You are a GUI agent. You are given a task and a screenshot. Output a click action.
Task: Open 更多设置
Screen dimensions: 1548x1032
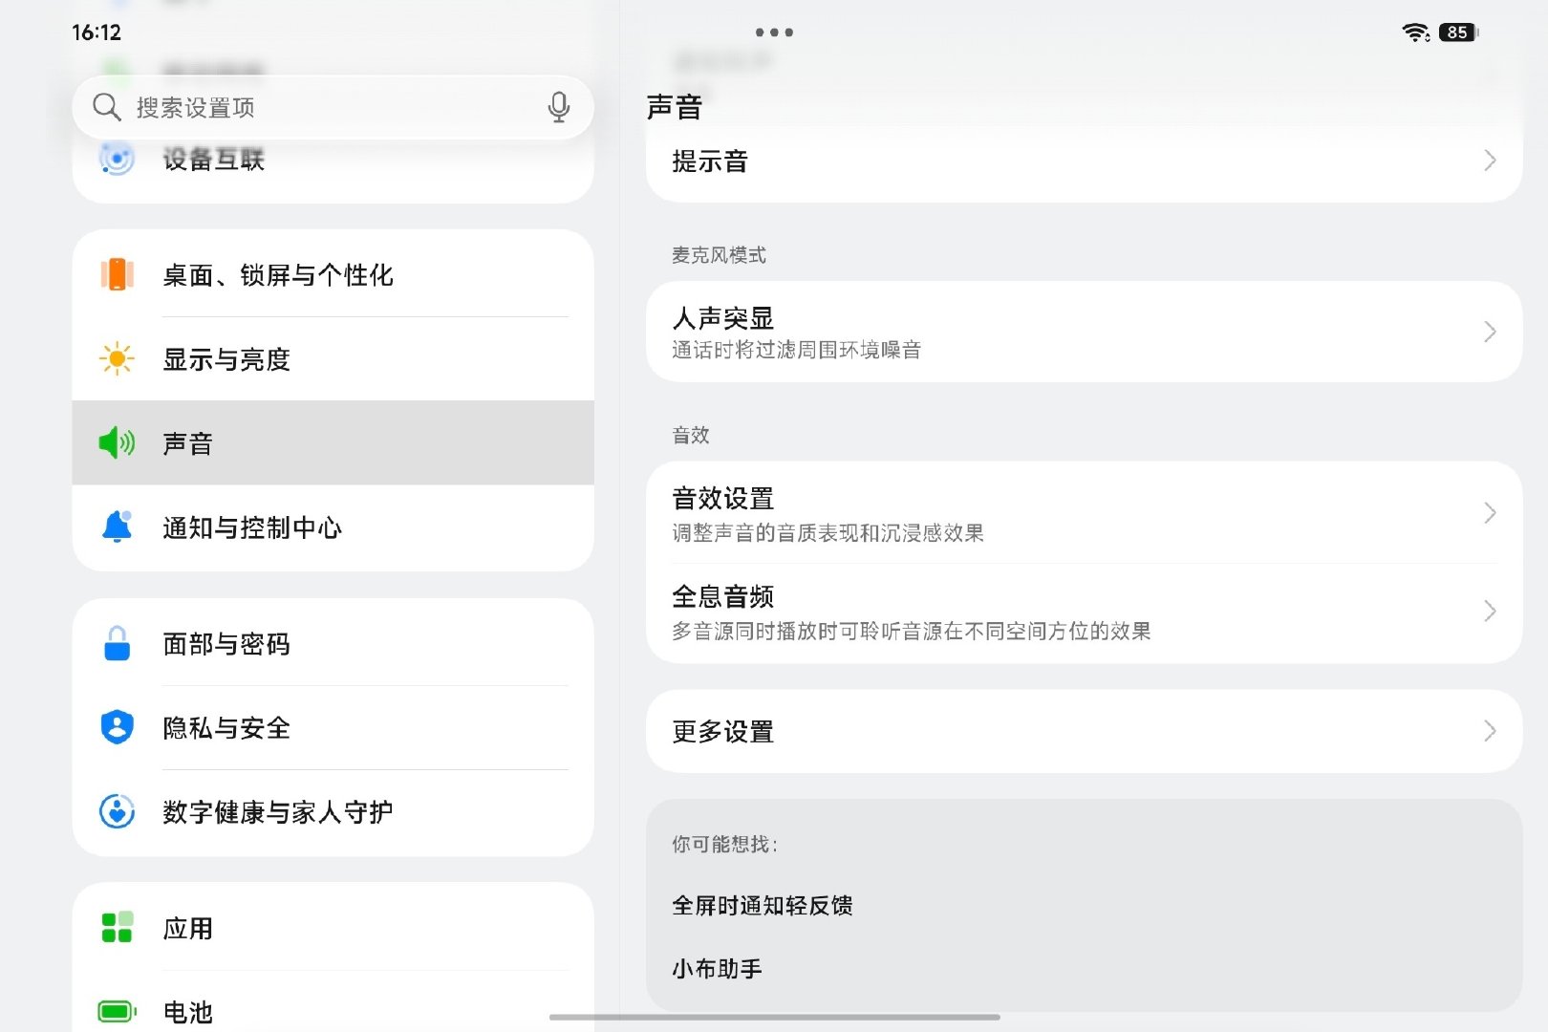point(1084,731)
